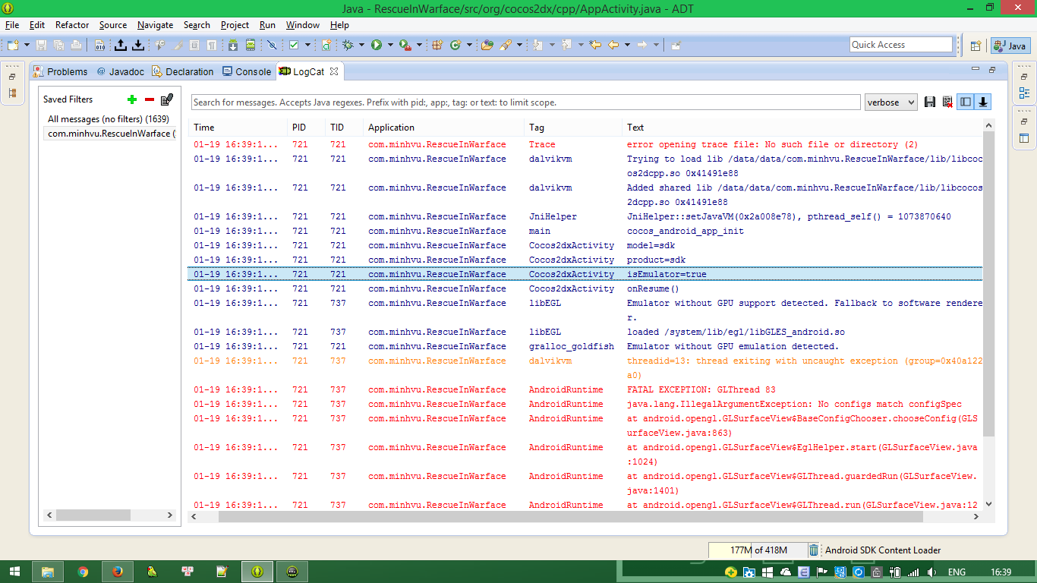Open the verbose log level dropdown
Viewport: 1037px width, 583px height.
pos(891,102)
